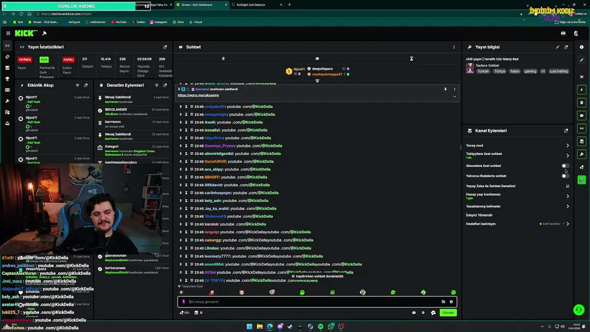Click the hourglass icon in Sohbet toolbar
The width and height of the screenshot is (590, 332).
point(412,59)
